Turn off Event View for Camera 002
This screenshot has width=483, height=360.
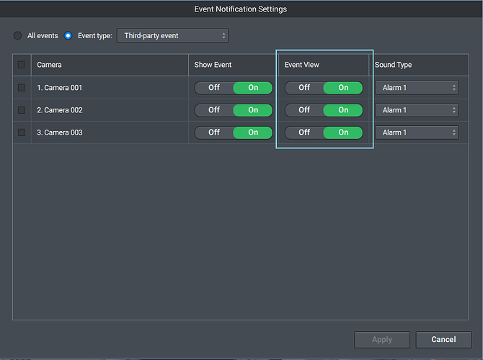(x=304, y=110)
